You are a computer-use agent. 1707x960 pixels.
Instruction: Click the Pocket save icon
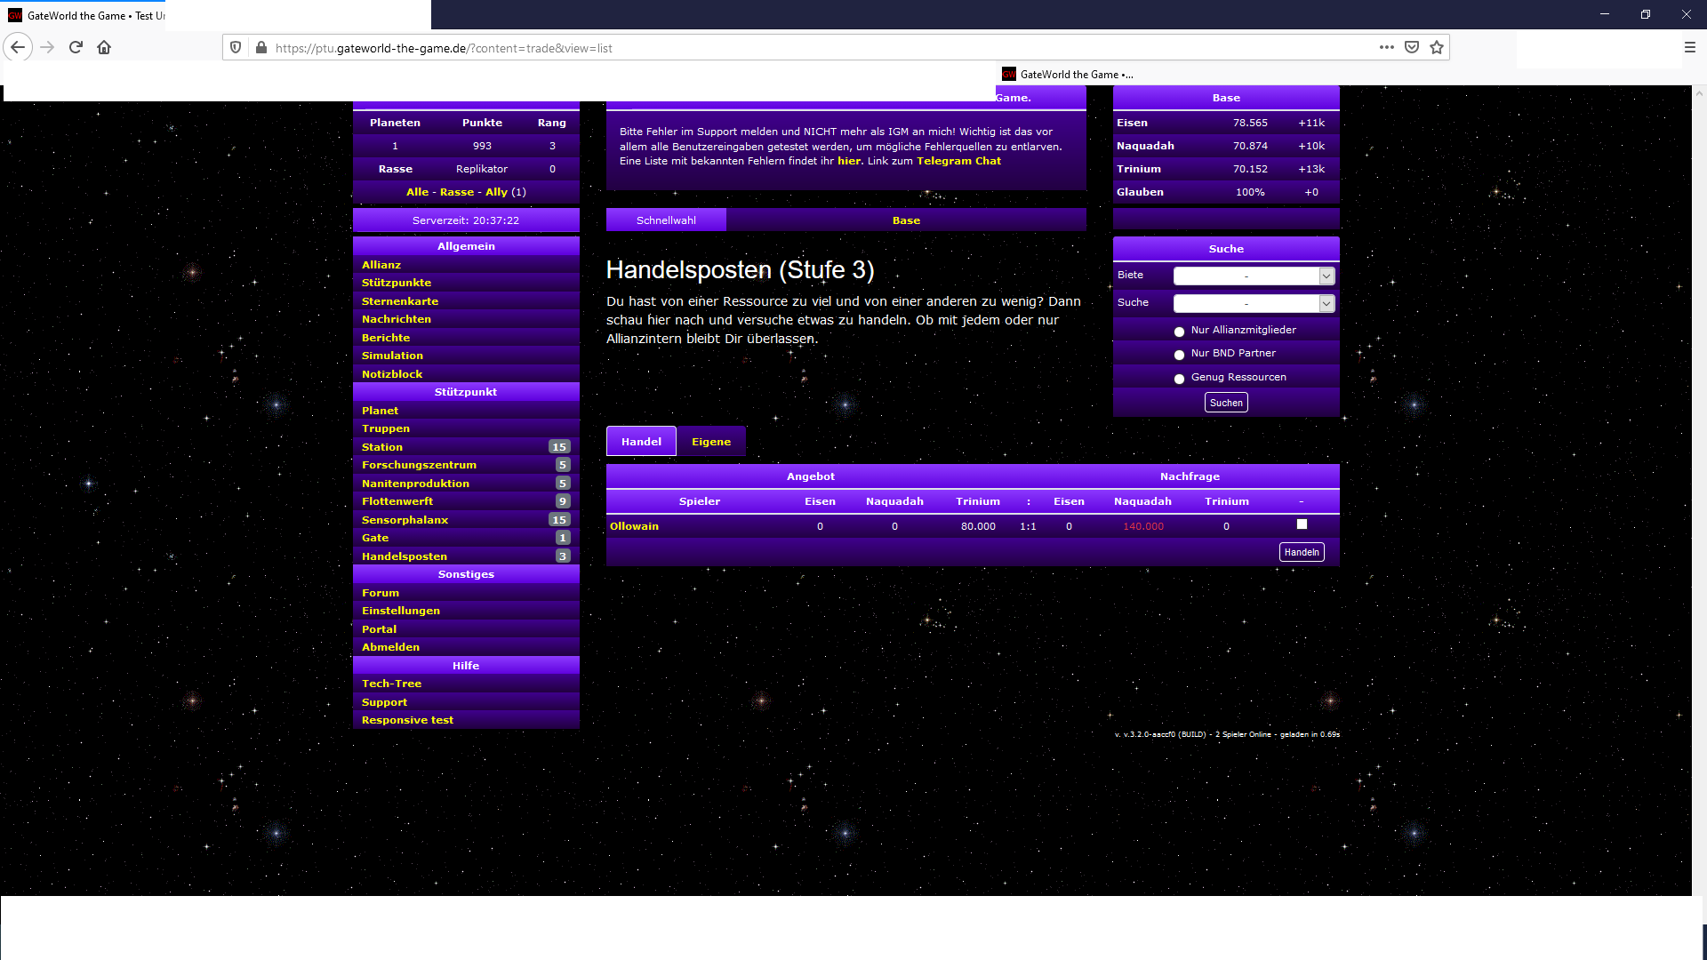pos(1412,47)
